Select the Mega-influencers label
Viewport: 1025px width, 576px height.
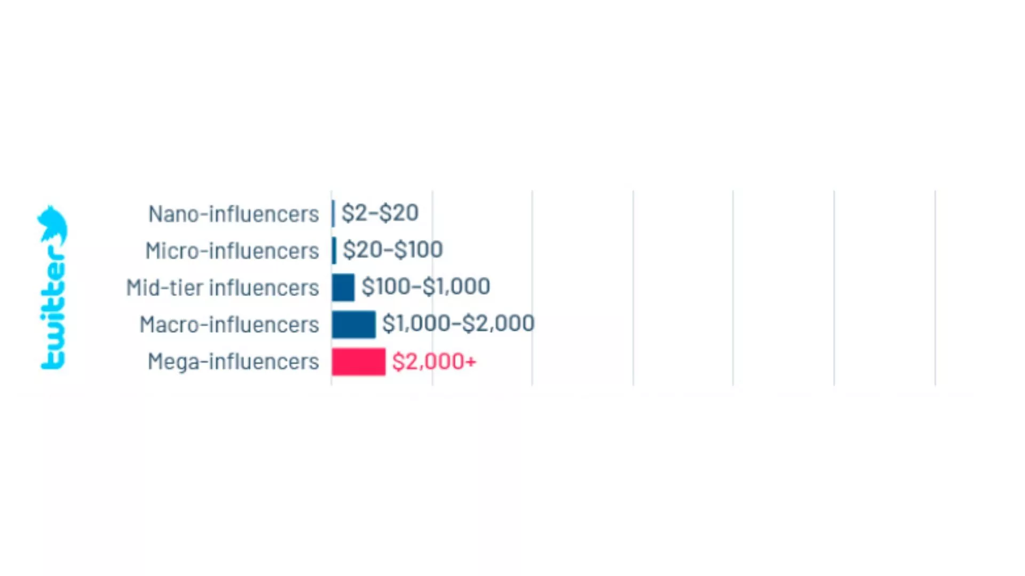point(233,362)
